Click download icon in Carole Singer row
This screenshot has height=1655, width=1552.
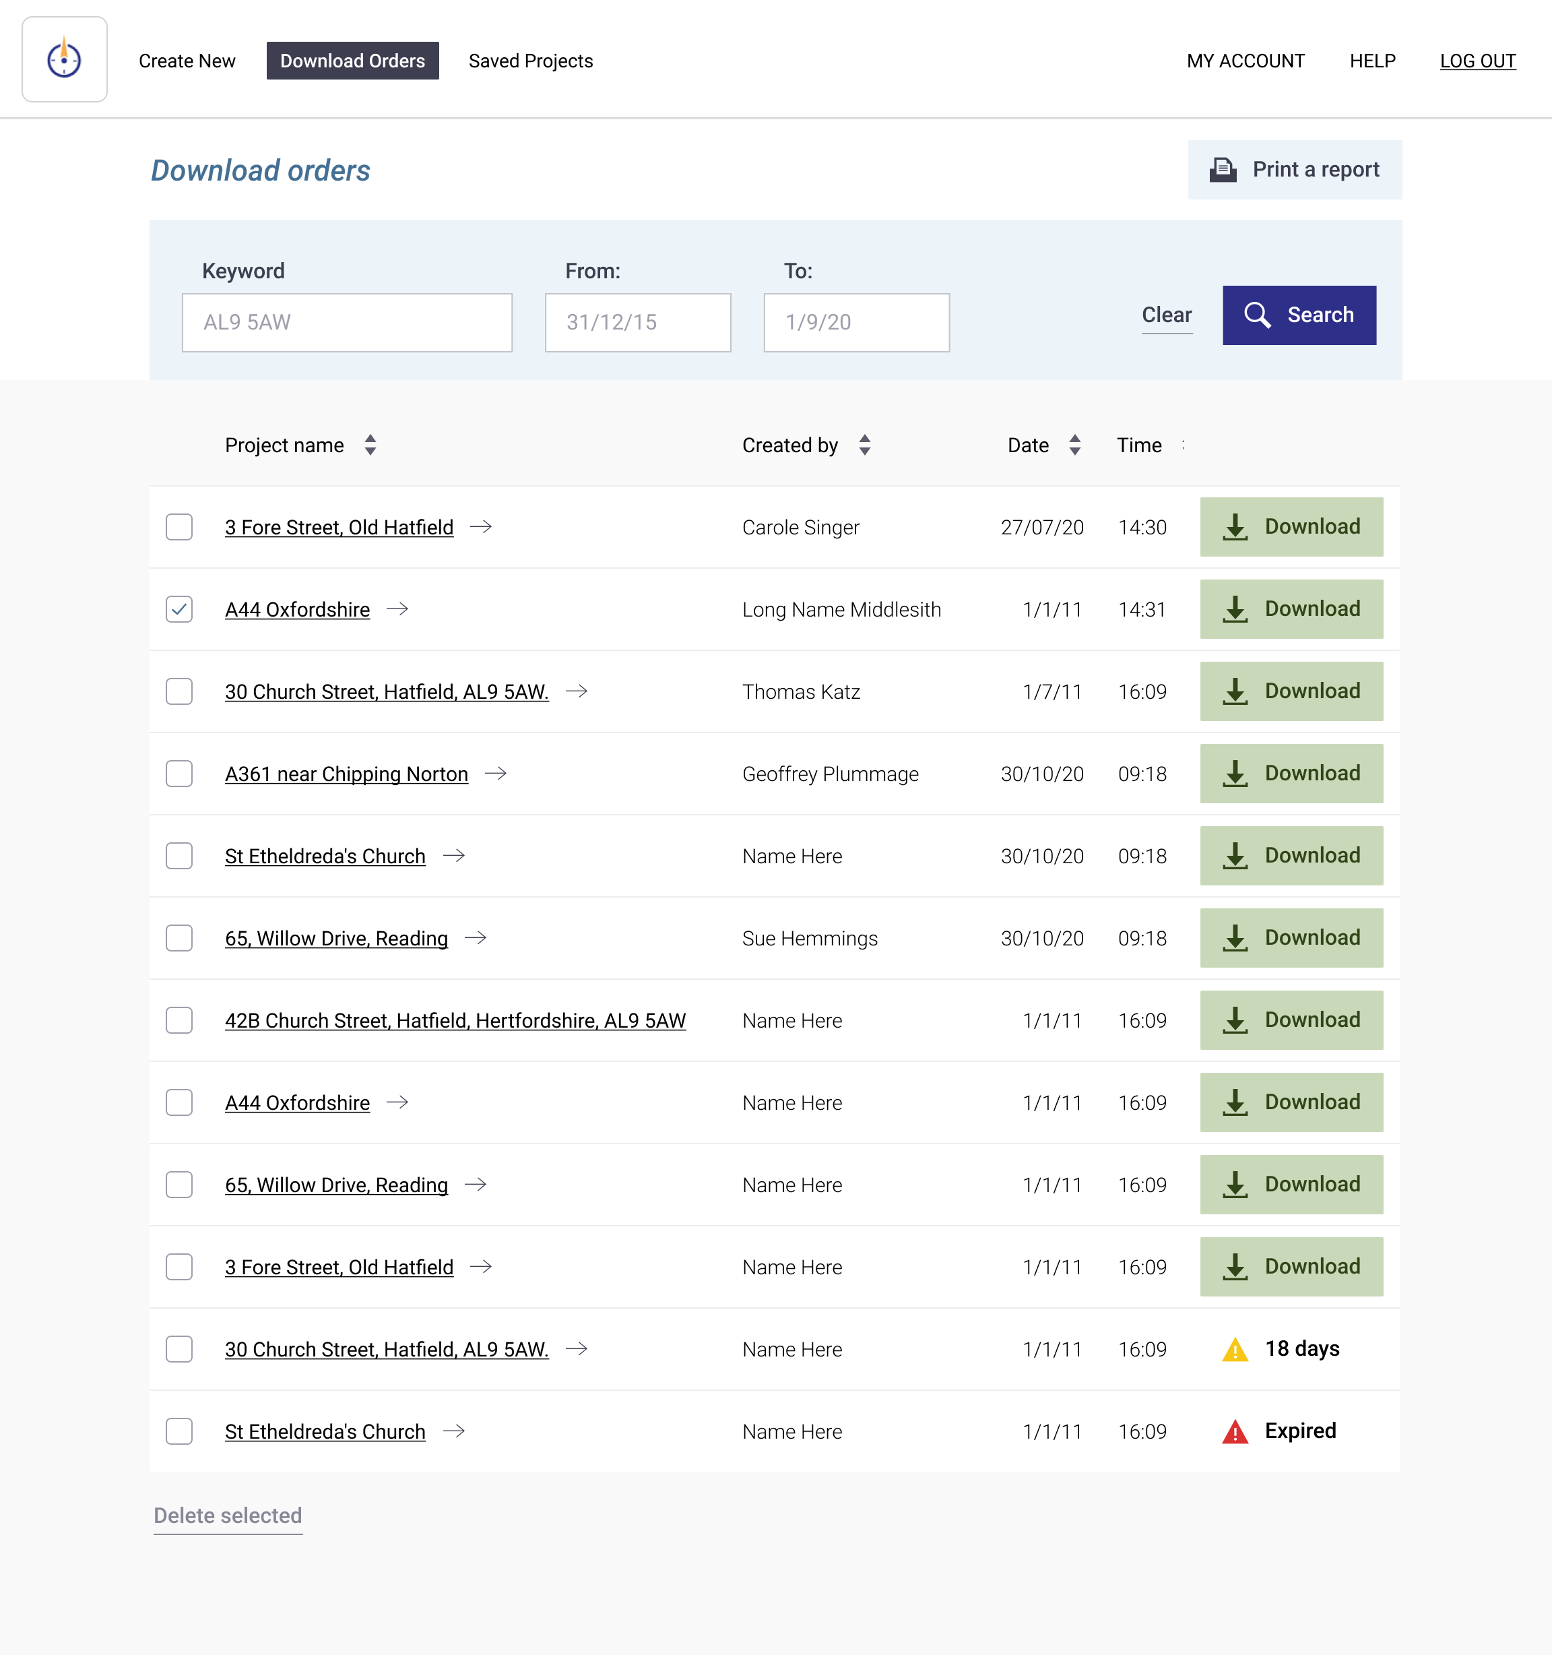coord(1235,527)
